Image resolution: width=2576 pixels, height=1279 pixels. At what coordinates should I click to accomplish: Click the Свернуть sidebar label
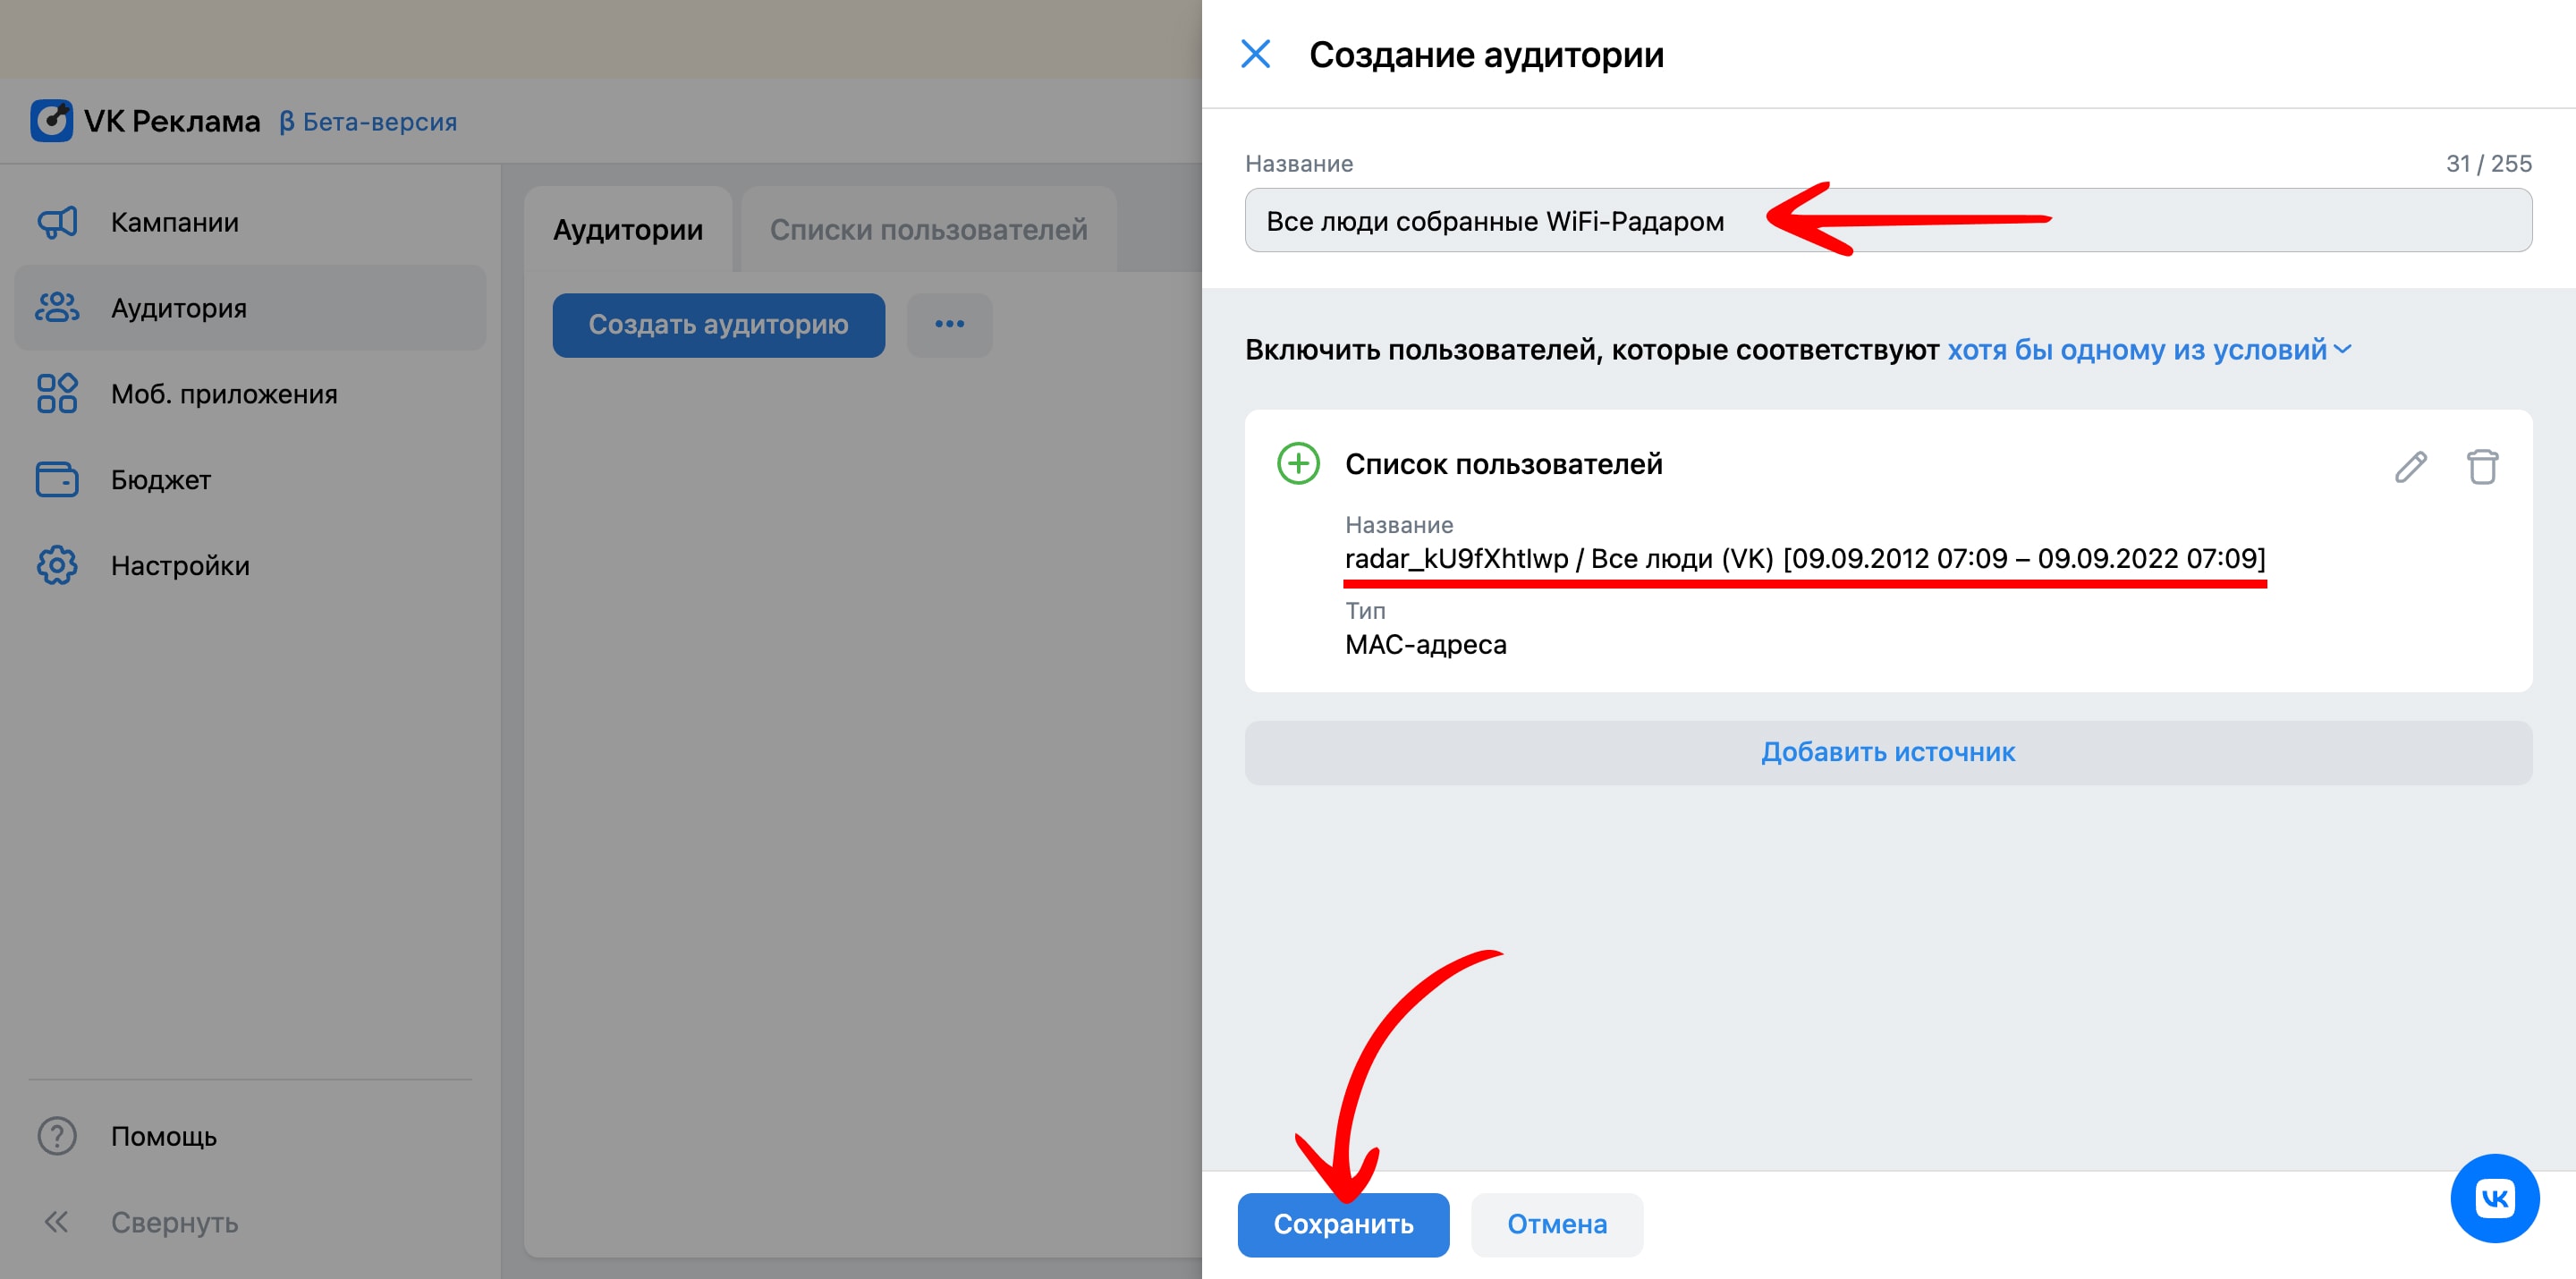click(x=175, y=1222)
